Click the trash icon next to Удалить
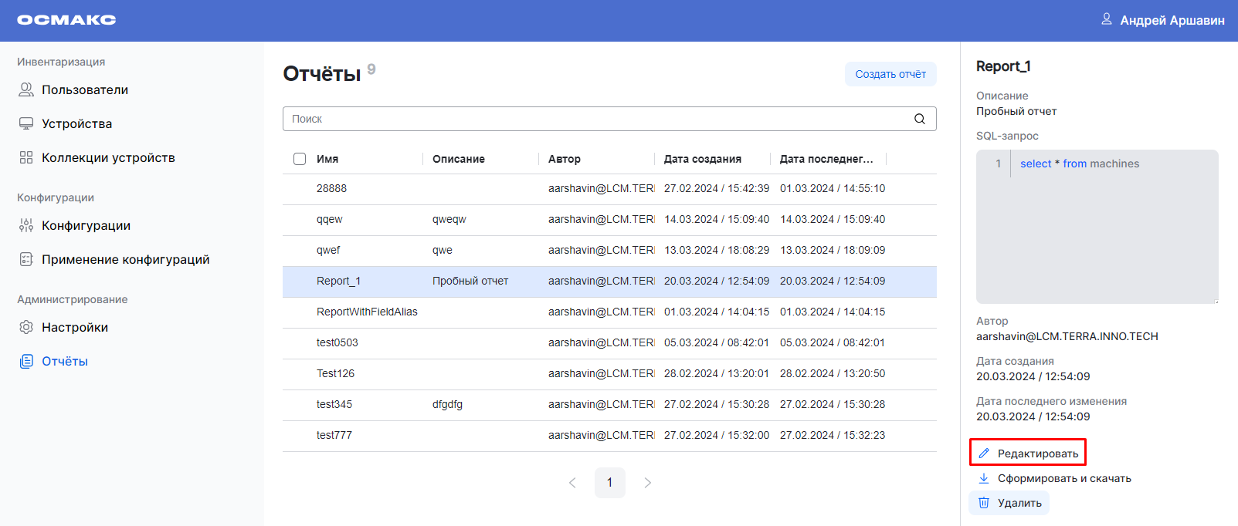 click(984, 503)
